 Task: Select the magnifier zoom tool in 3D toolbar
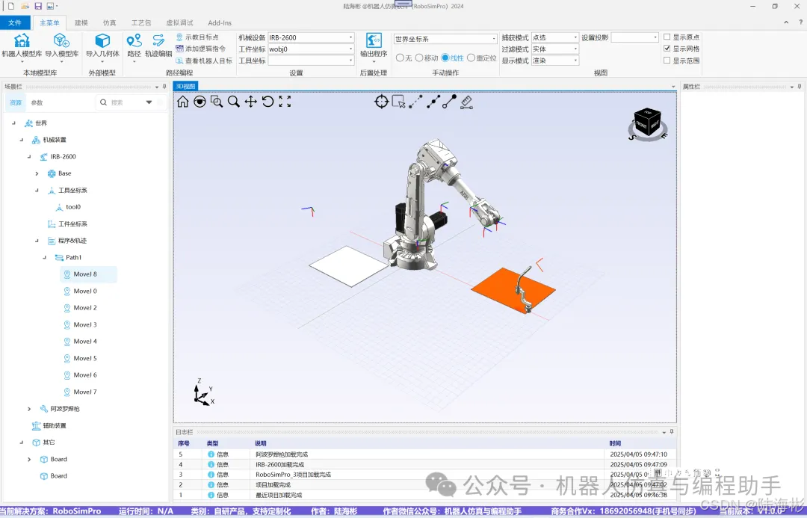pyautogui.click(x=234, y=102)
